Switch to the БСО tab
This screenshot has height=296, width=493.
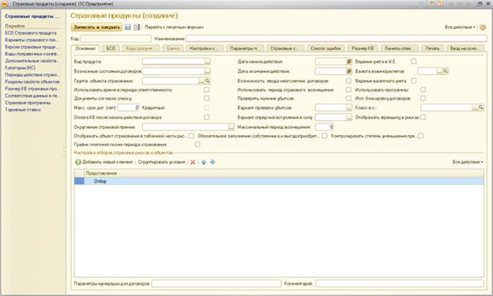click(111, 49)
